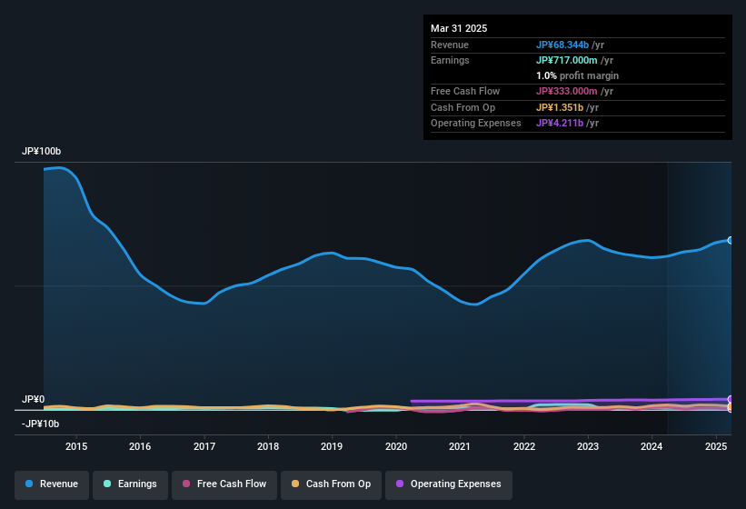Screen dimensions: 746x509
Task: Click the Operating Expenses tooltip label
Action: (x=476, y=124)
